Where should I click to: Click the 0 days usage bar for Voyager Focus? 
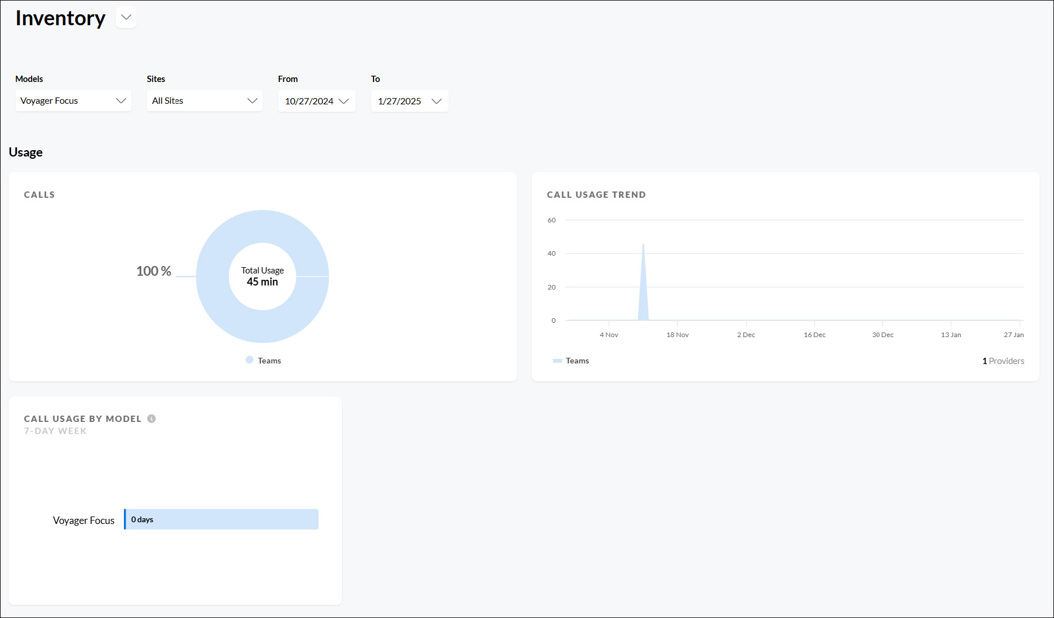tap(221, 519)
